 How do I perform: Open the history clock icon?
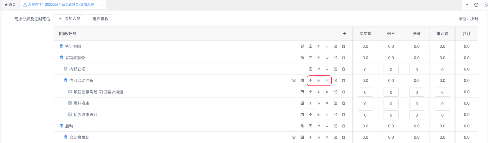tap(476, 5)
